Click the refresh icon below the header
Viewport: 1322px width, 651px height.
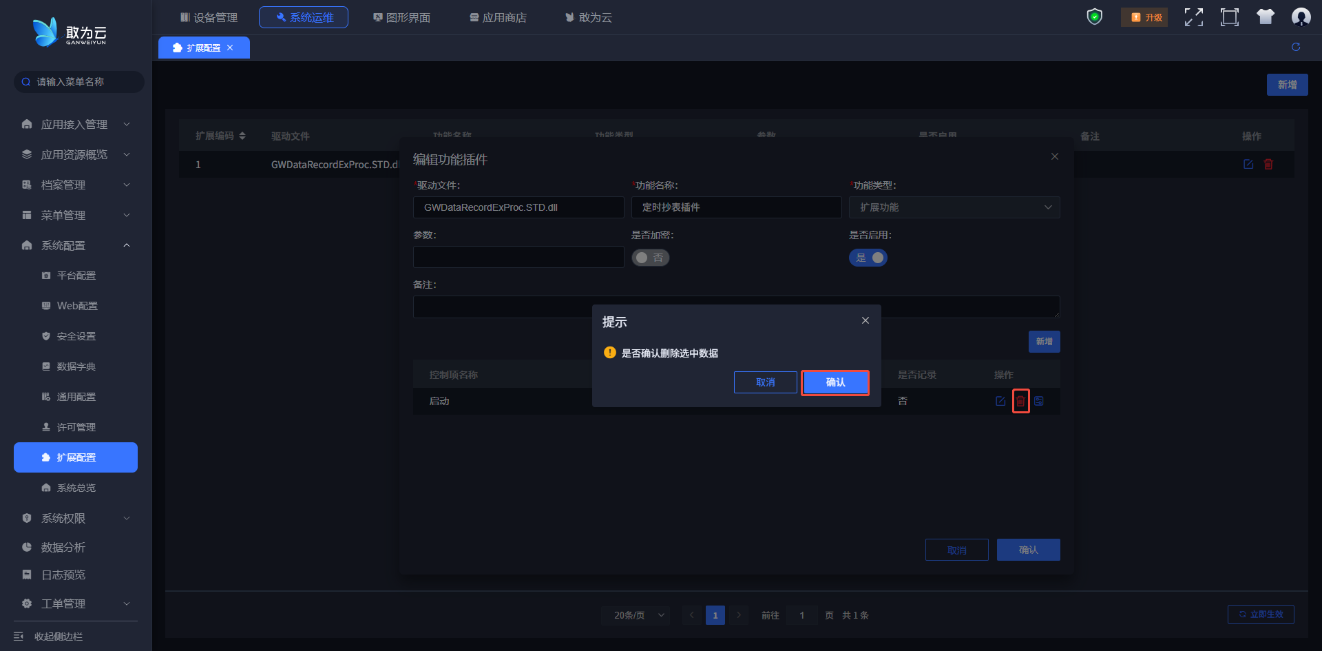click(x=1295, y=47)
